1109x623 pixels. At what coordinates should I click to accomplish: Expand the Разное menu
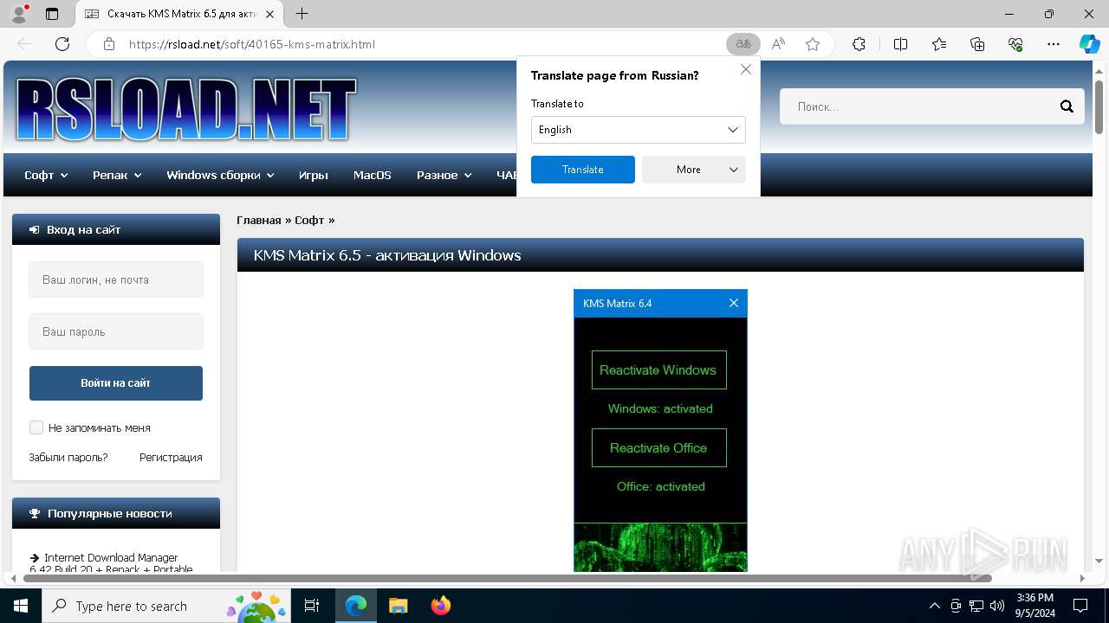click(x=444, y=175)
